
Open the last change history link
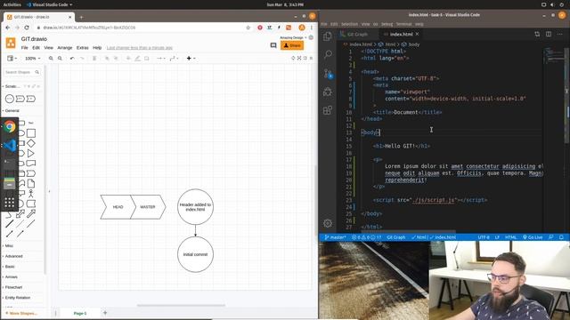pyautogui.click(x=140, y=48)
